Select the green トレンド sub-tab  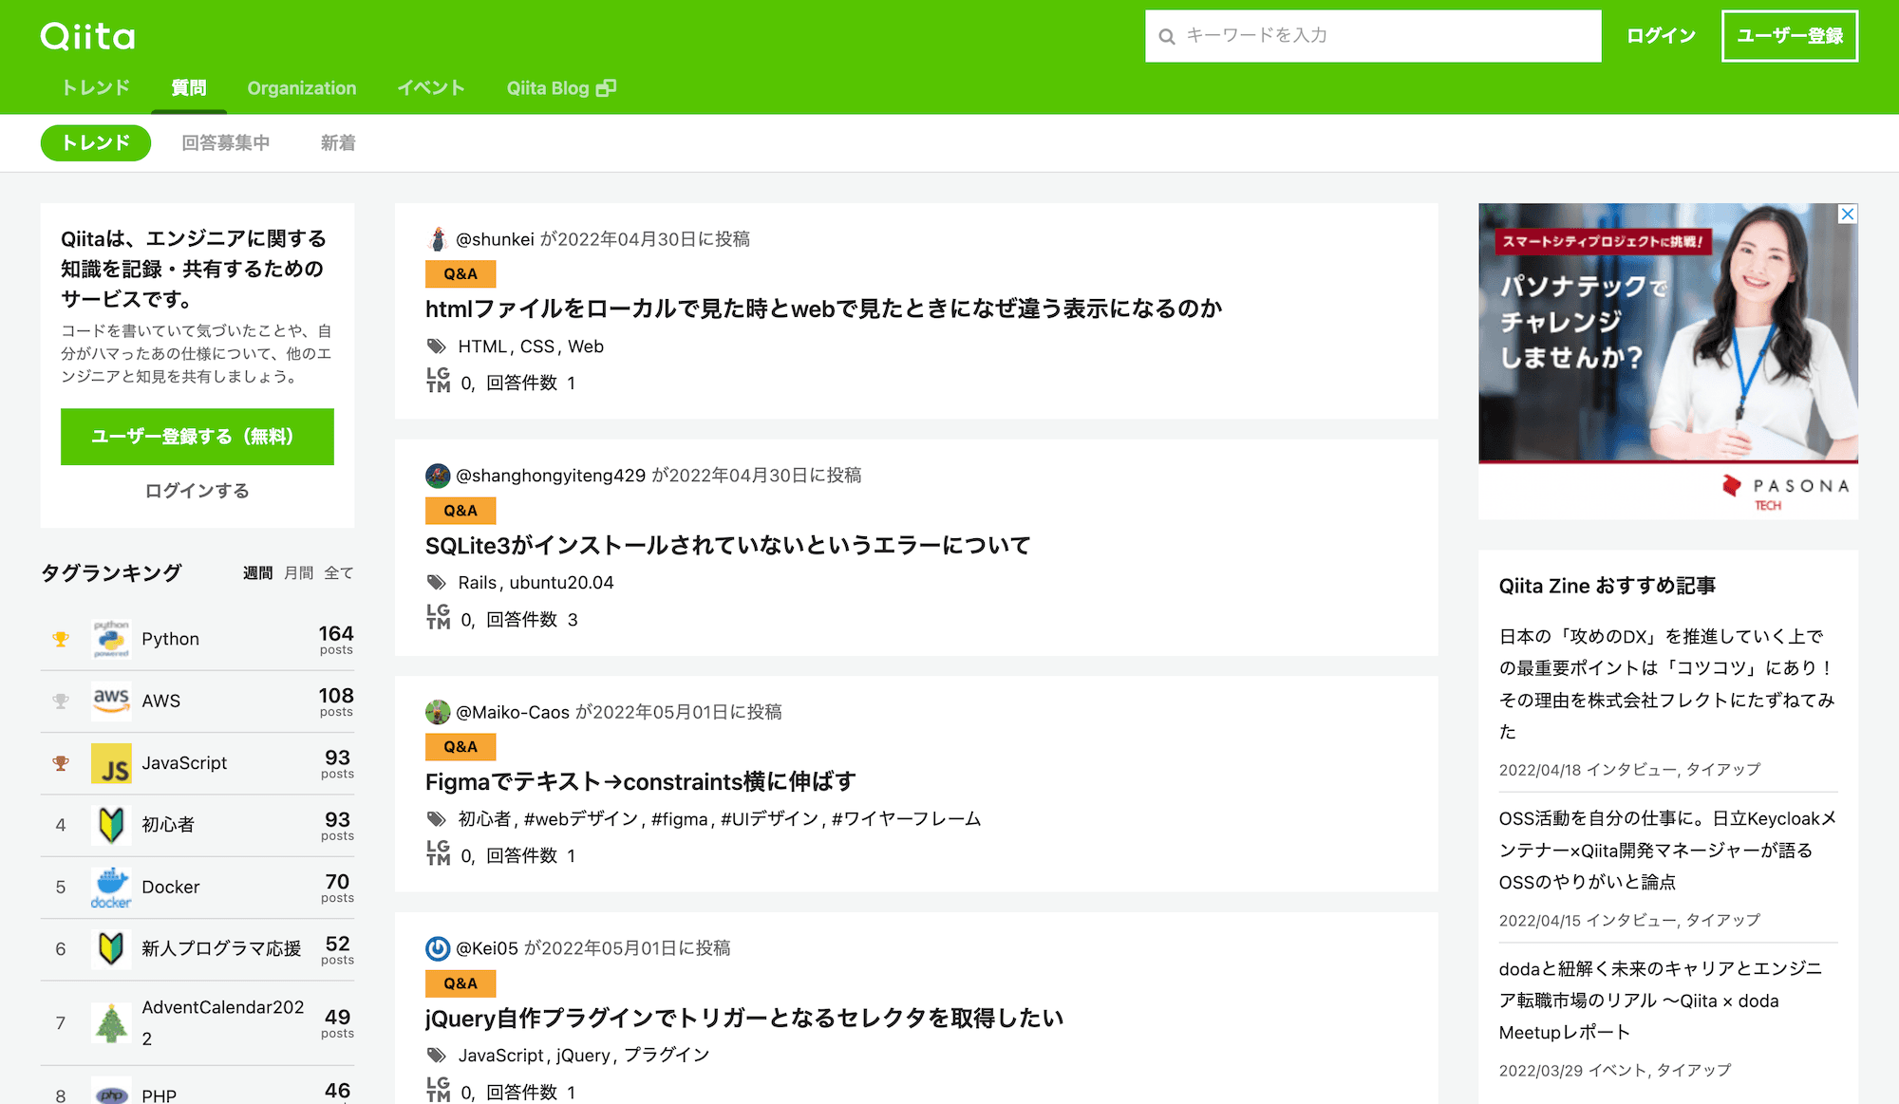tap(96, 143)
